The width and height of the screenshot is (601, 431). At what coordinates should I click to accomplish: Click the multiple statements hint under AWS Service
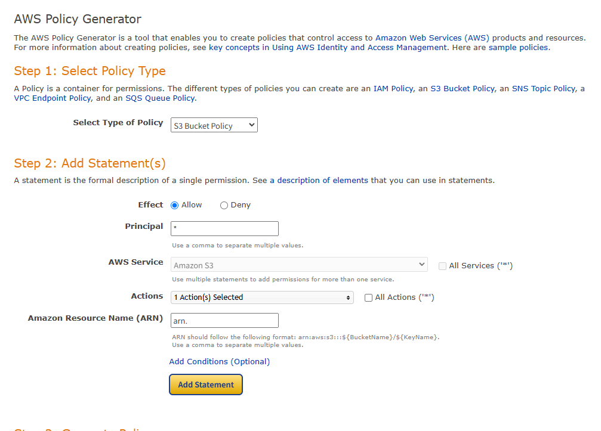click(x=283, y=280)
